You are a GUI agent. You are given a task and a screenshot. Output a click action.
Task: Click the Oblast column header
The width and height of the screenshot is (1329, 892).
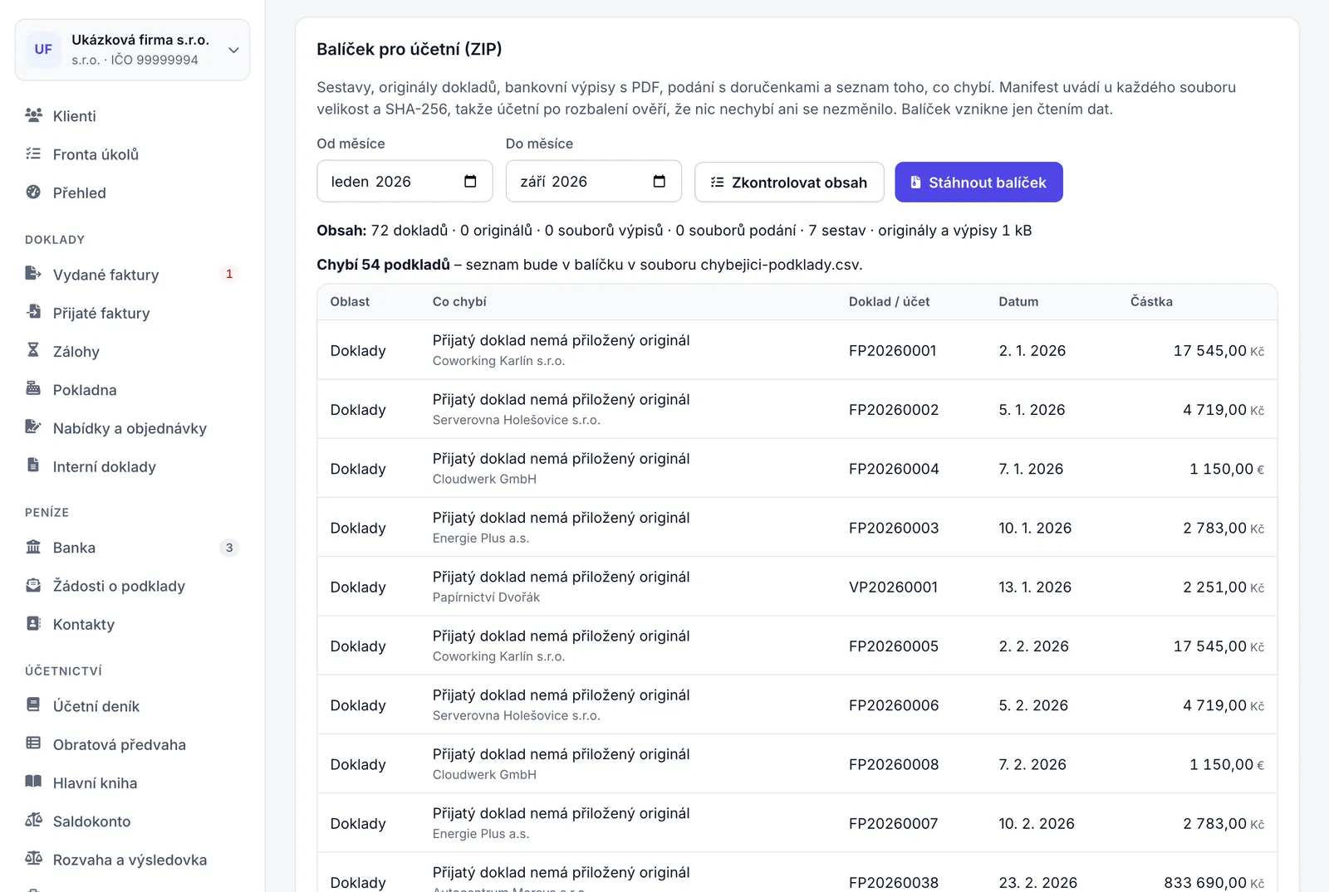click(350, 302)
